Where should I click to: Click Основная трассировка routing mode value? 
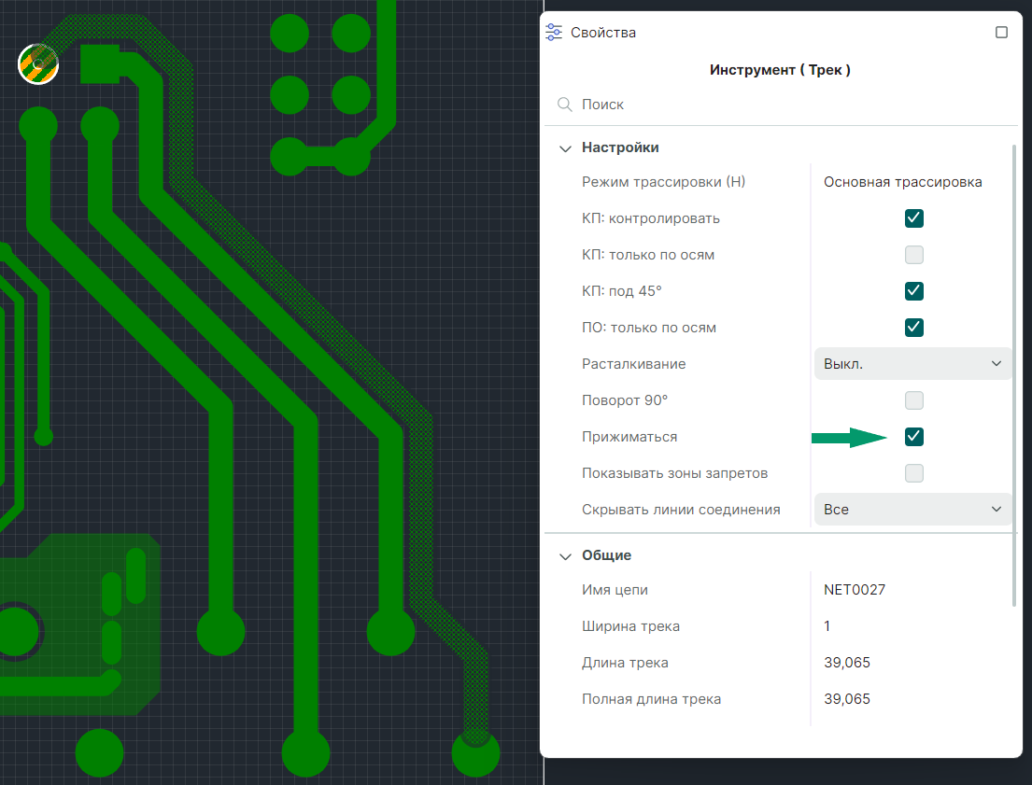coord(902,182)
